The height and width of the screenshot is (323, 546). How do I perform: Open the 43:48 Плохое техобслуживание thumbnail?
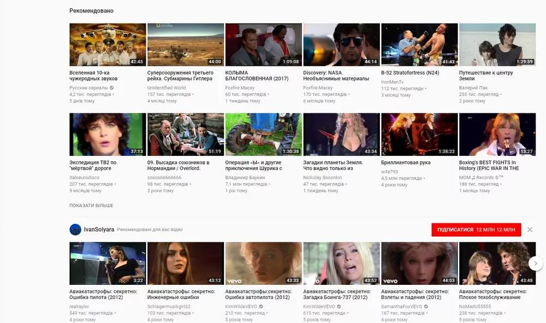pos(497,263)
